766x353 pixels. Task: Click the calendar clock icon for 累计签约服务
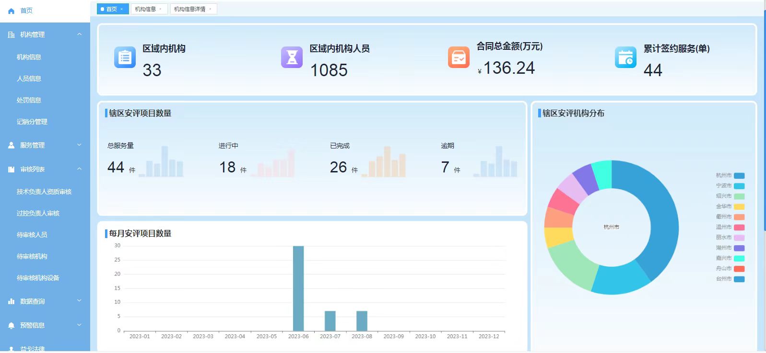click(x=625, y=57)
